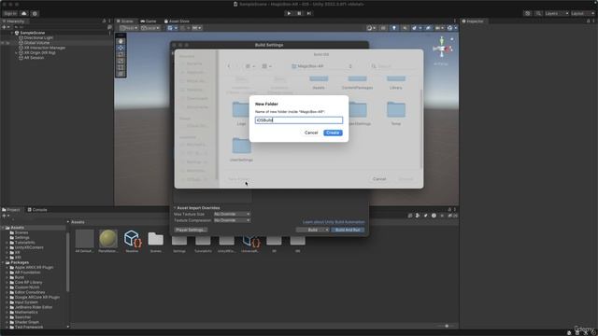598x336 pixels.
Task: Open Max Texture Size No Override dropdown
Action: [232, 215]
